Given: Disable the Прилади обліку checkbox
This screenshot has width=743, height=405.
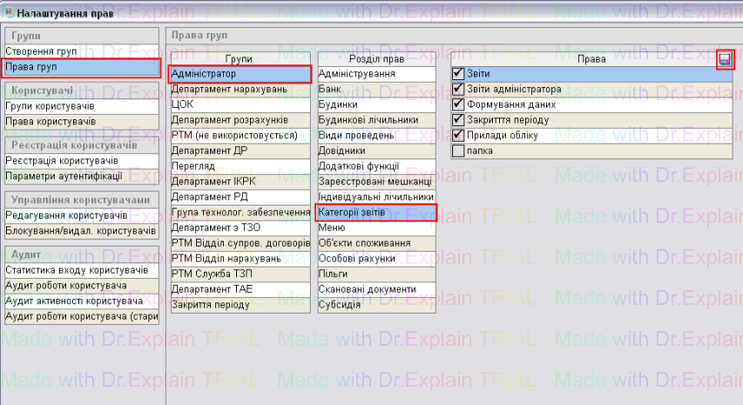Looking at the screenshot, I should click(458, 135).
